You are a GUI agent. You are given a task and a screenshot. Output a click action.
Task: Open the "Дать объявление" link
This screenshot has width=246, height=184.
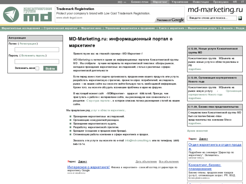tap(146, 161)
